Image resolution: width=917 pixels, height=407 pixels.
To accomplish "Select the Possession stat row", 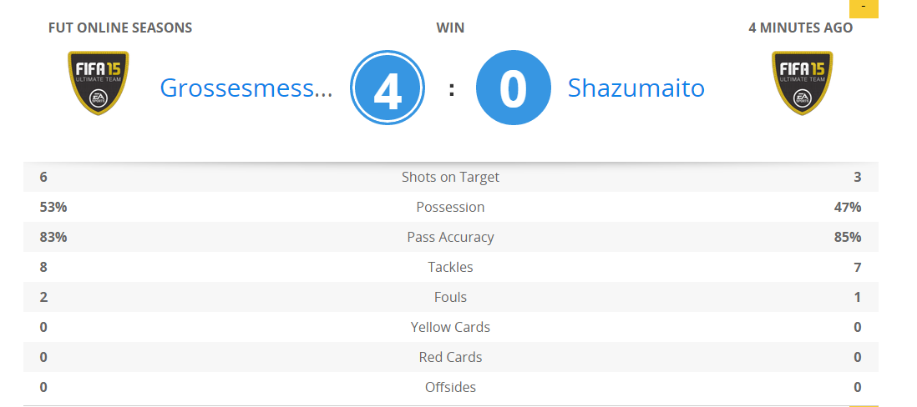I will point(451,208).
